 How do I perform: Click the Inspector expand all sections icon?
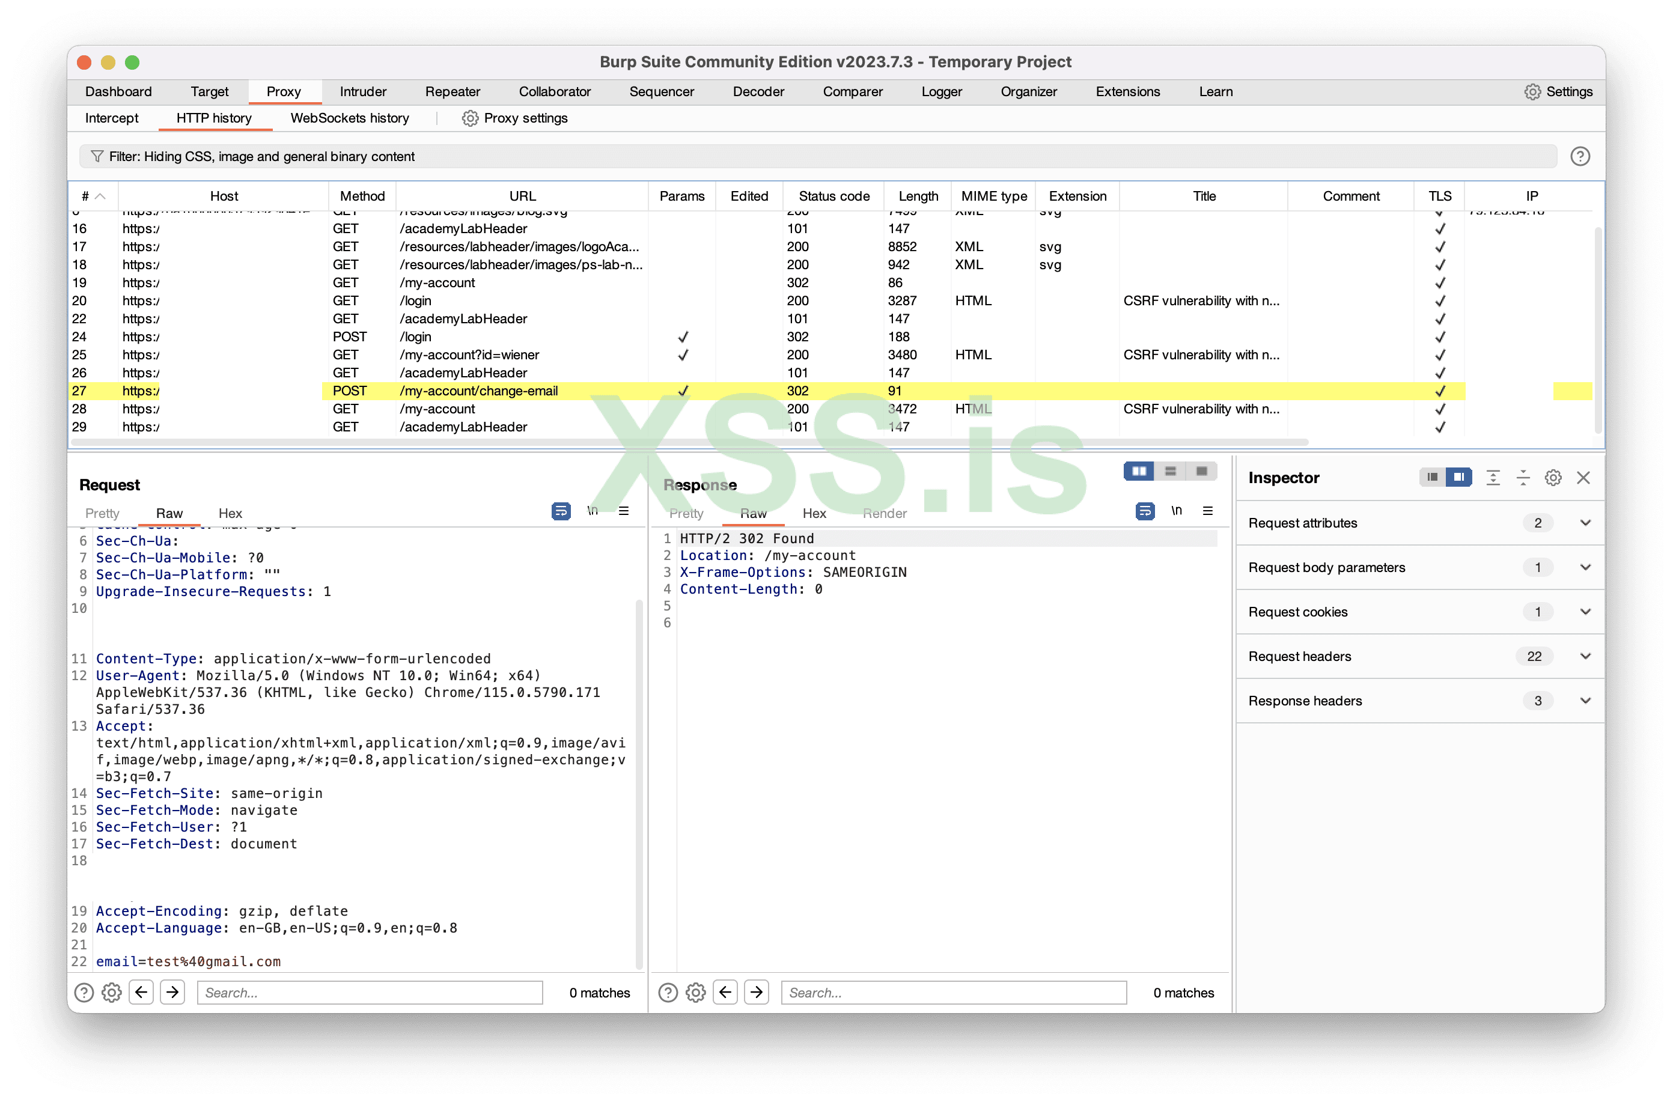click(x=1492, y=478)
